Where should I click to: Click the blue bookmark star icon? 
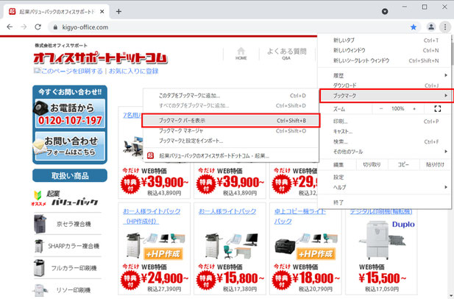(x=414, y=27)
